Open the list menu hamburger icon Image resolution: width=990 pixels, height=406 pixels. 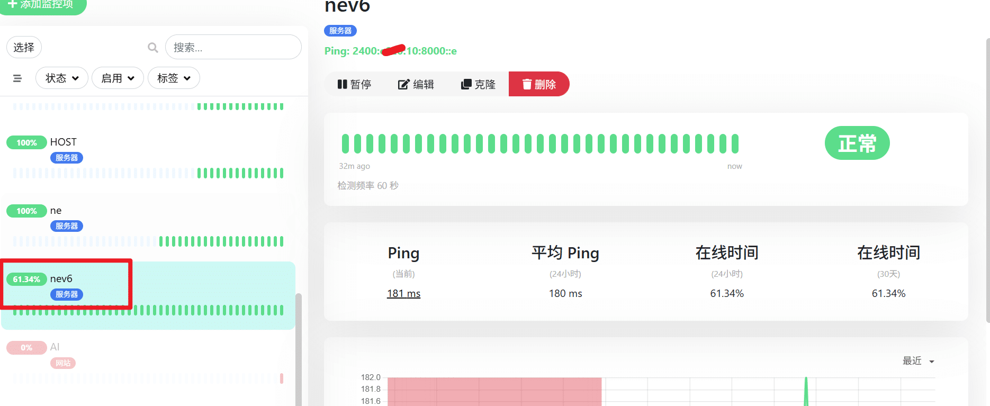[17, 78]
